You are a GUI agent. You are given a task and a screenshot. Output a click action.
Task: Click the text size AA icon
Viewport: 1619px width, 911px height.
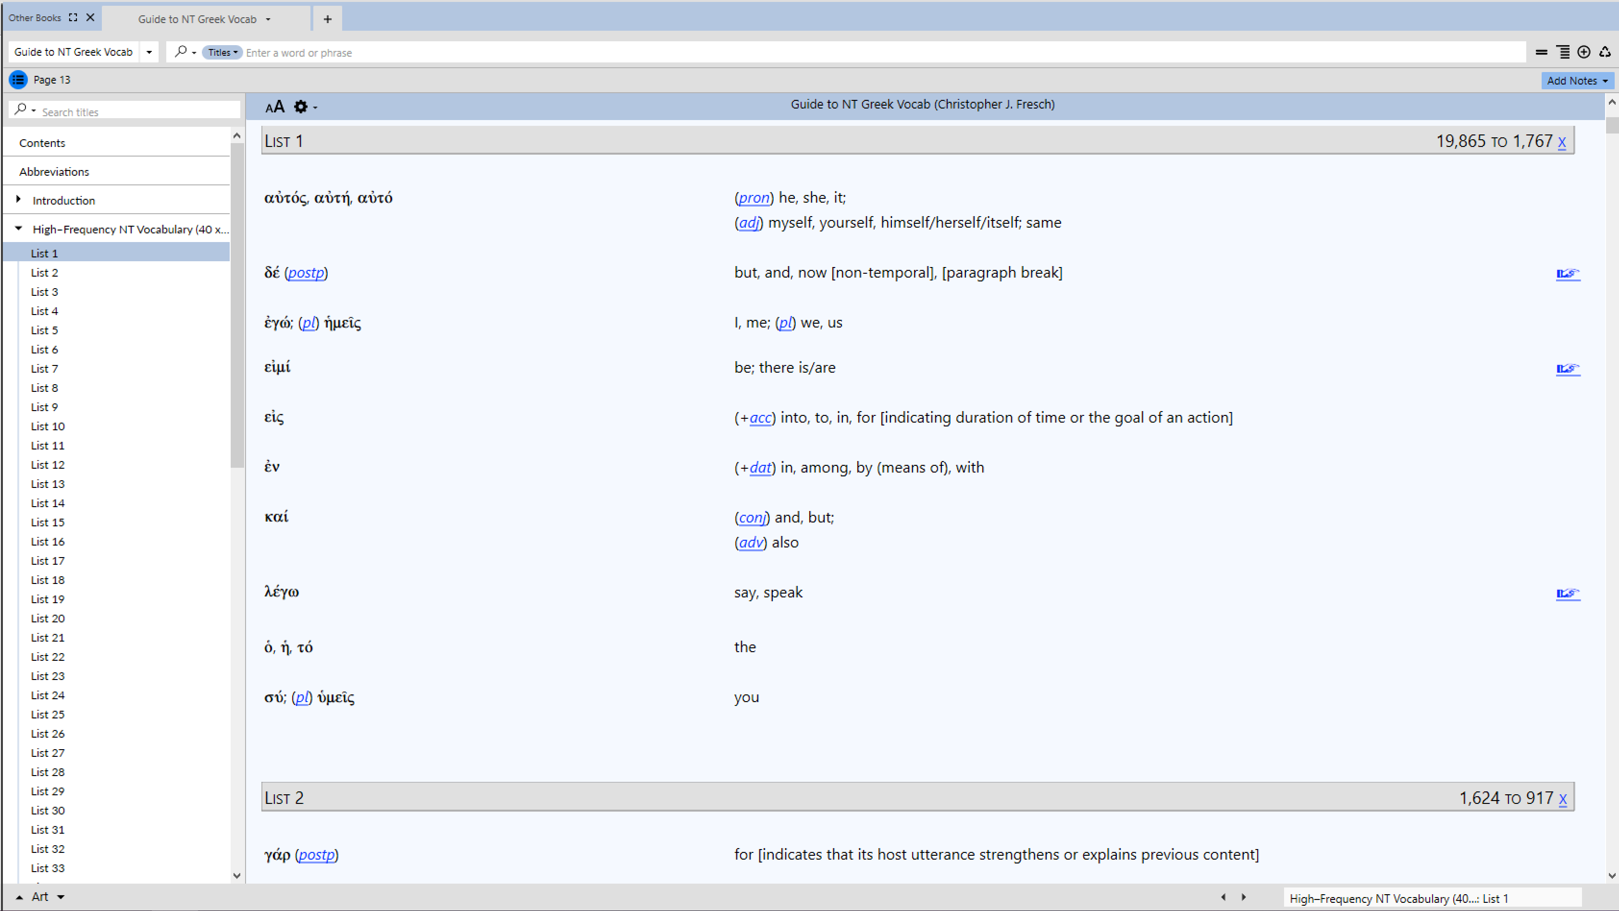pyautogui.click(x=275, y=107)
